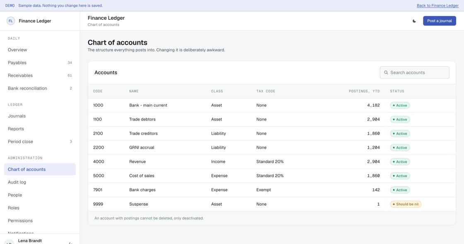
Task: Click account code 4000
Action: pos(99,162)
